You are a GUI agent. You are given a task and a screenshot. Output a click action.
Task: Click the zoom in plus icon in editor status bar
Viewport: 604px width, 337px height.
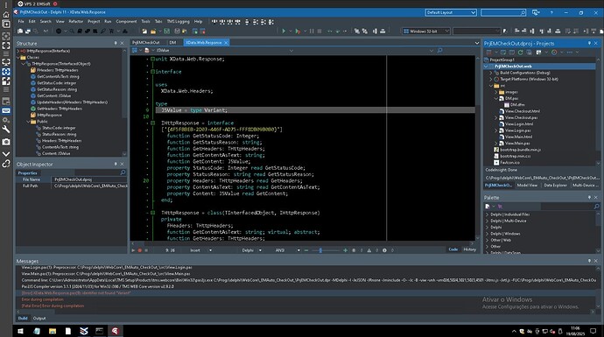point(345,250)
